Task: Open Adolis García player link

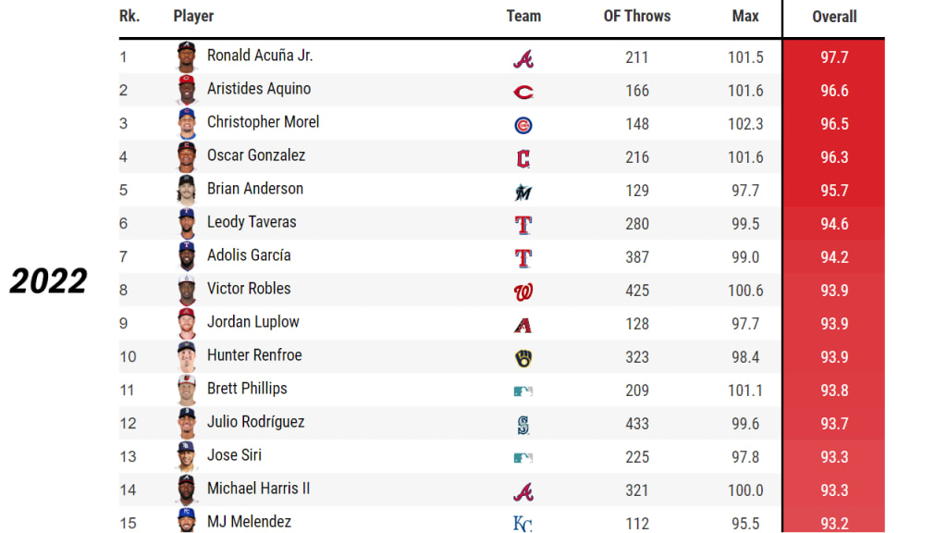Action: 249,255
